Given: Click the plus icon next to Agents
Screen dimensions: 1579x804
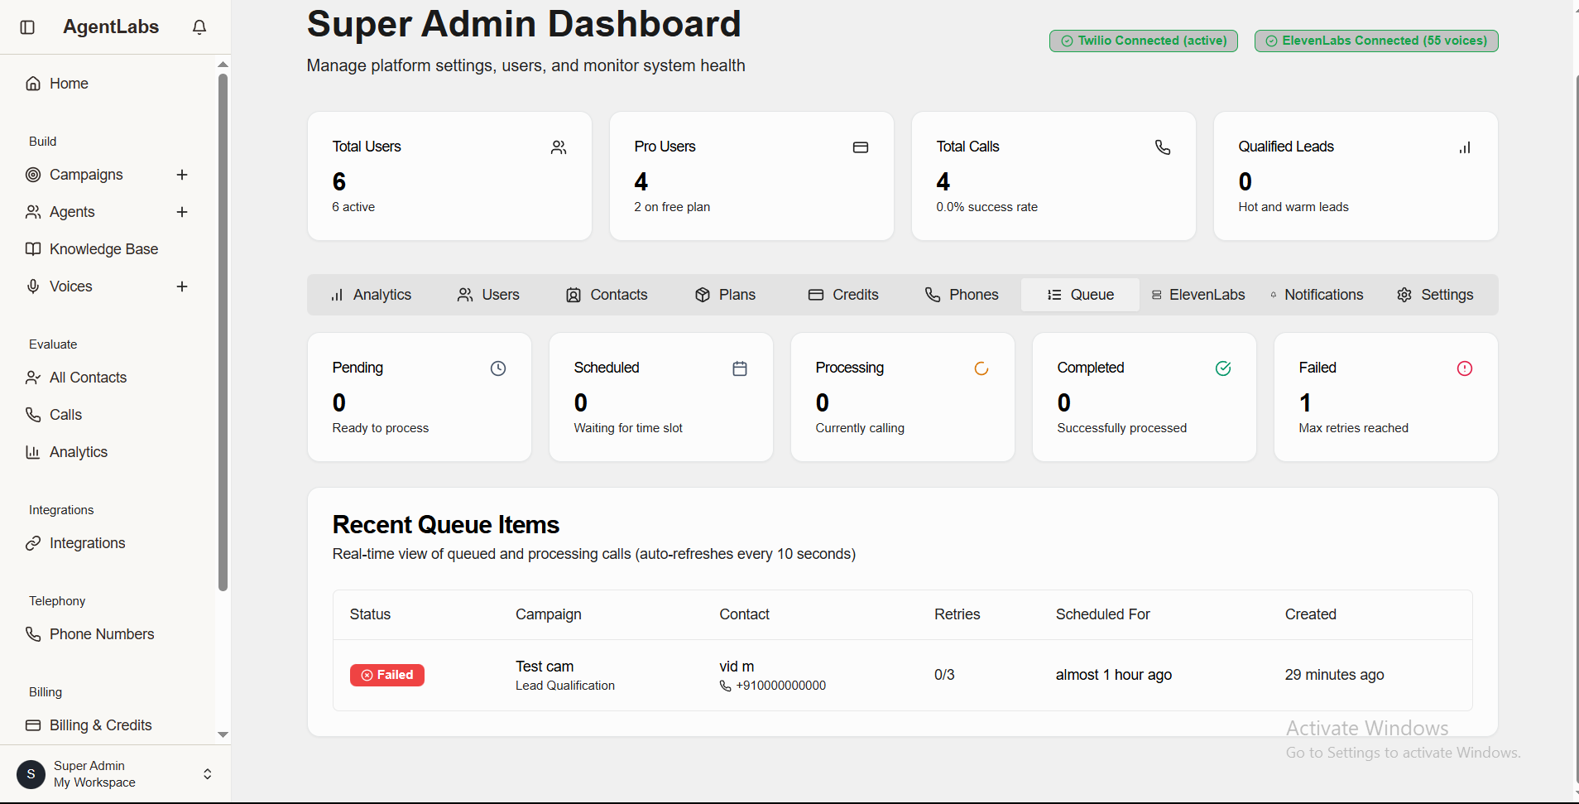Looking at the screenshot, I should pyautogui.click(x=181, y=212).
